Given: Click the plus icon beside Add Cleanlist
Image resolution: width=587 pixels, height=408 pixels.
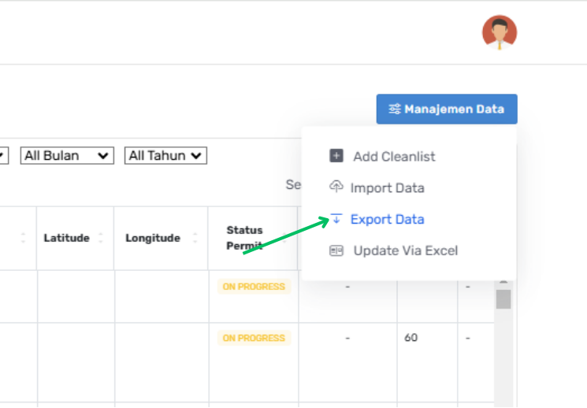Looking at the screenshot, I should (x=336, y=156).
